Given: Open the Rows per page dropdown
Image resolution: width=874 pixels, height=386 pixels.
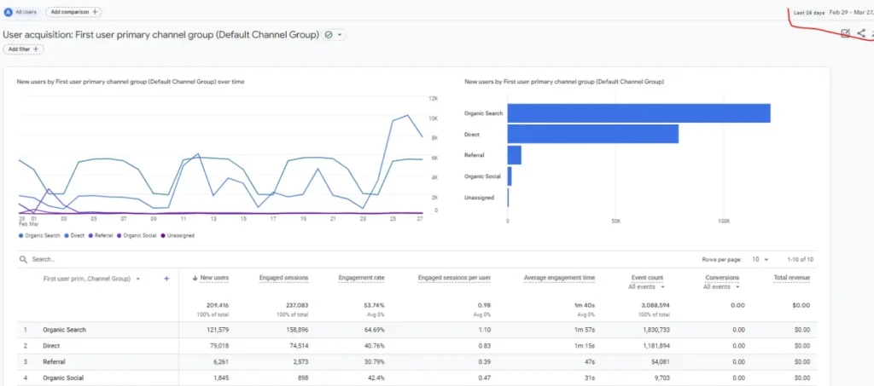Looking at the screenshot, I should [x=761, y=259].
